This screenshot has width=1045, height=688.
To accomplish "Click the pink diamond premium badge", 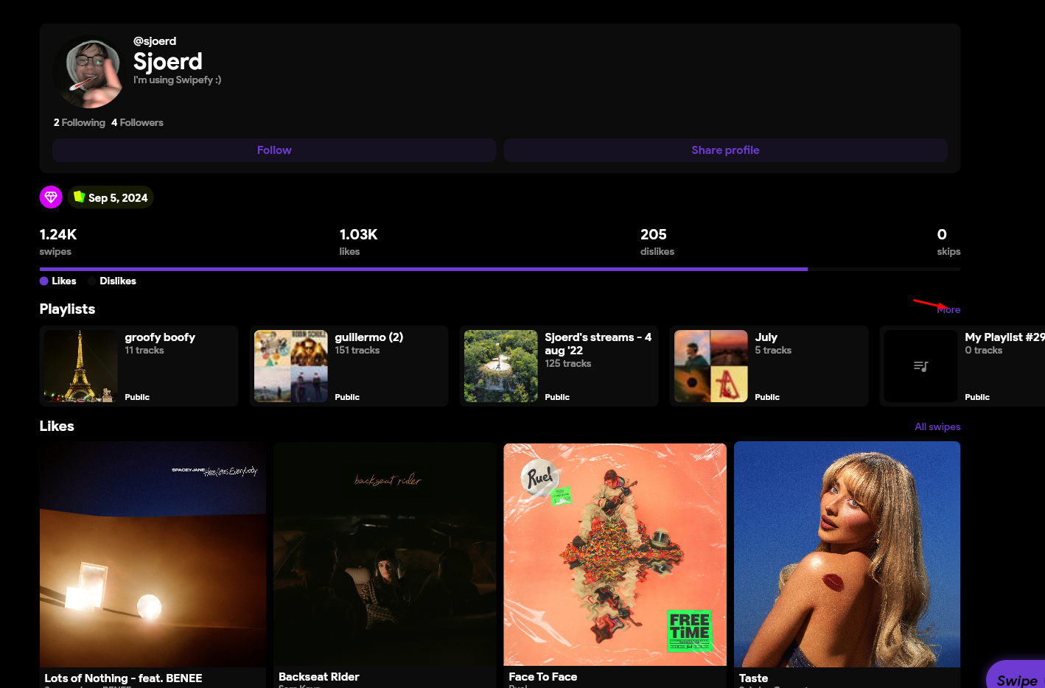I will [x=51, y=197].
